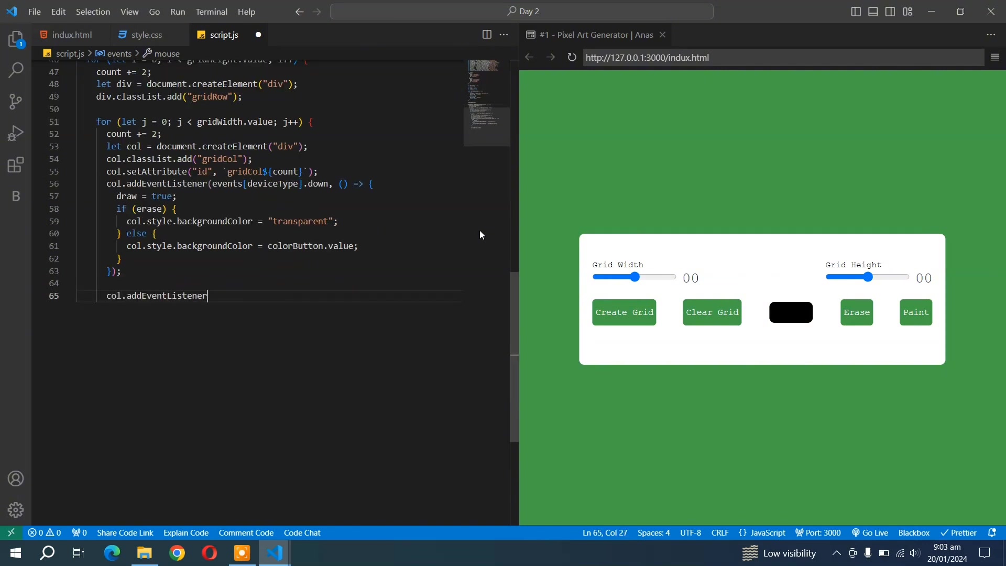Split the editor right
The width and height of the screenshot is (1006, 566).
(487, 35)
